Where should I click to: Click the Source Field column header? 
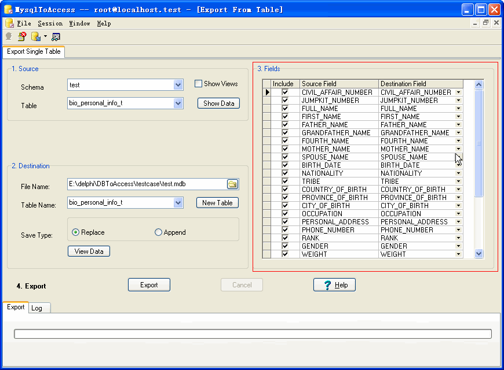339,84
